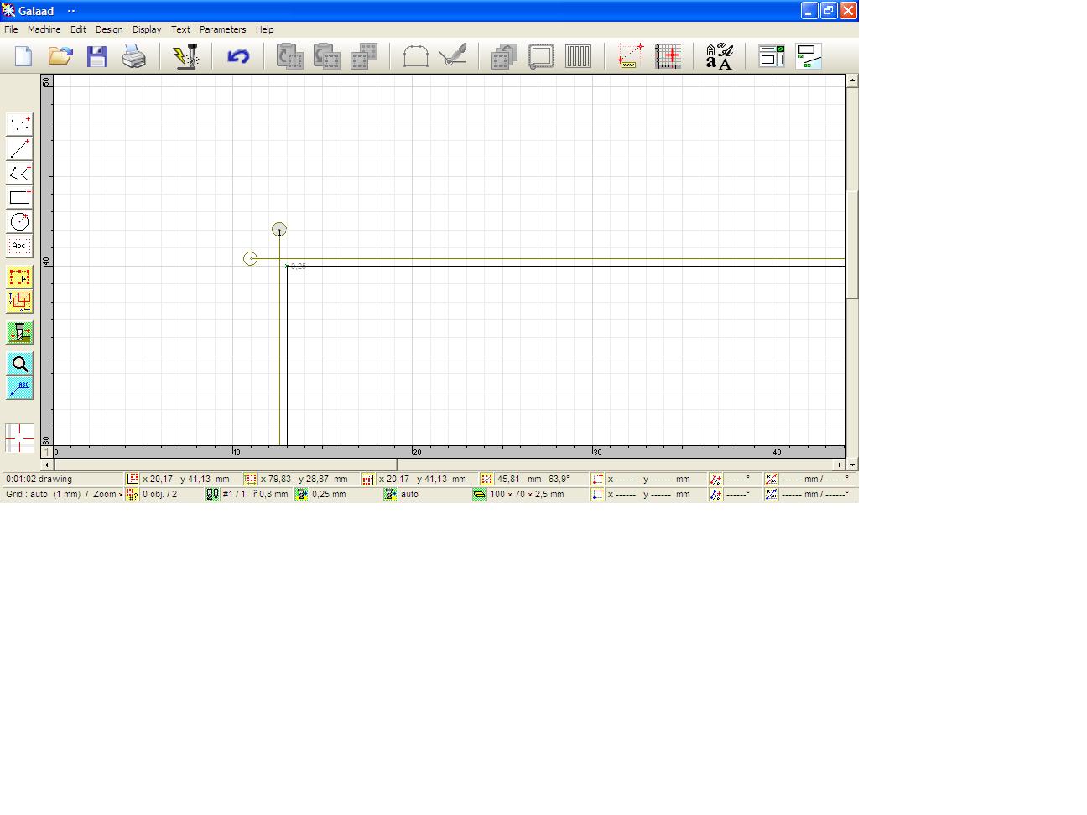Open the text fonts toolbar icon
1087x815 pixels.
719,57
